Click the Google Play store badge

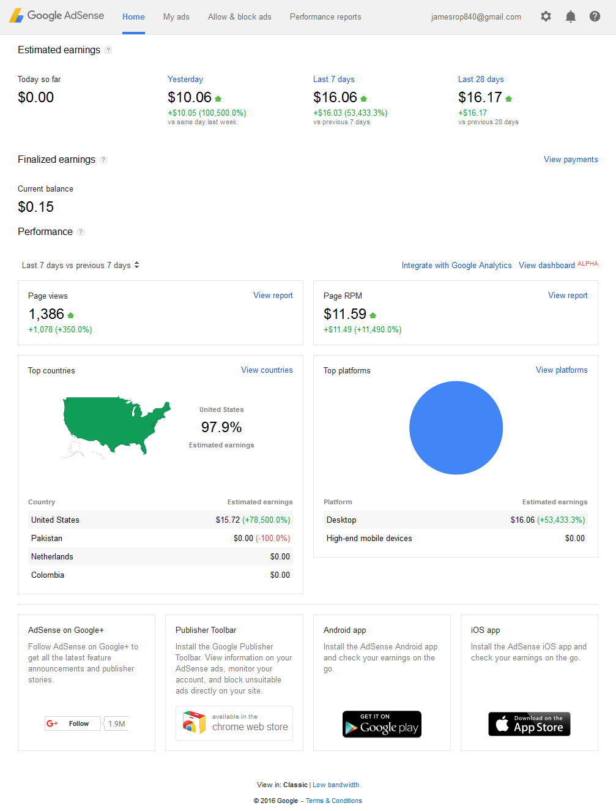pyautogui.click(x=382, y=724)
